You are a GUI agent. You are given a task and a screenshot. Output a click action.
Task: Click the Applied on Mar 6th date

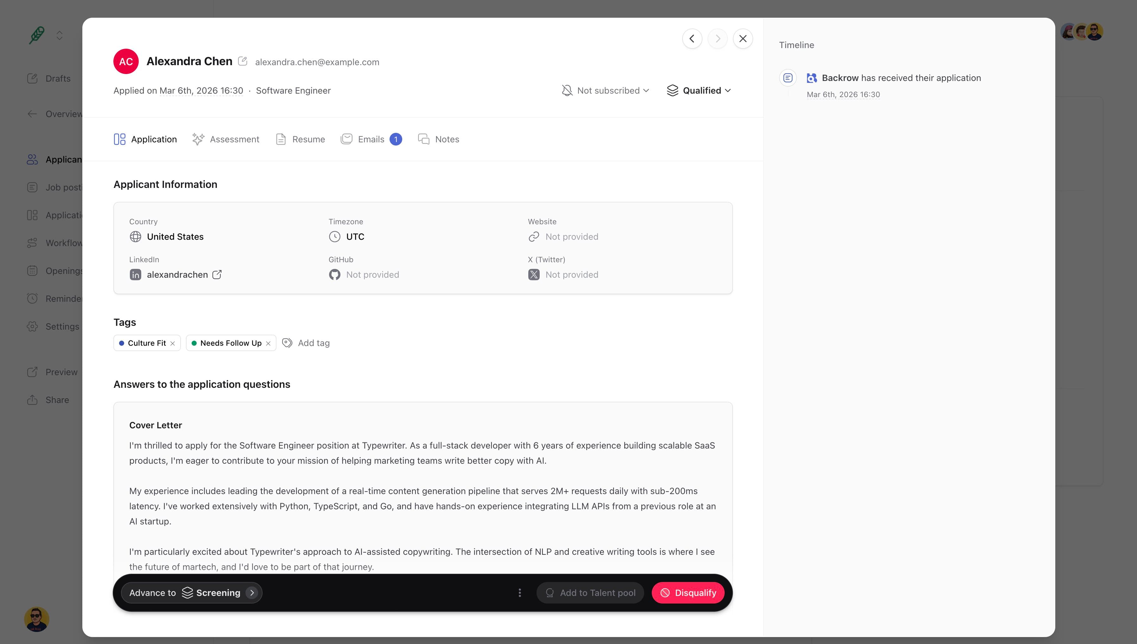tap(201, 91)
